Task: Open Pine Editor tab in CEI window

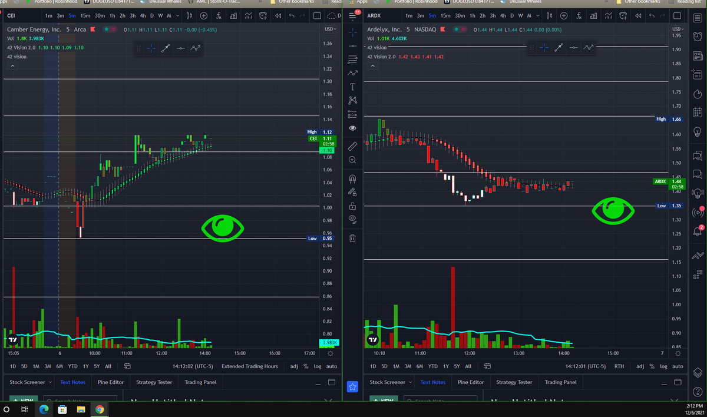Action: click(111, 382)
